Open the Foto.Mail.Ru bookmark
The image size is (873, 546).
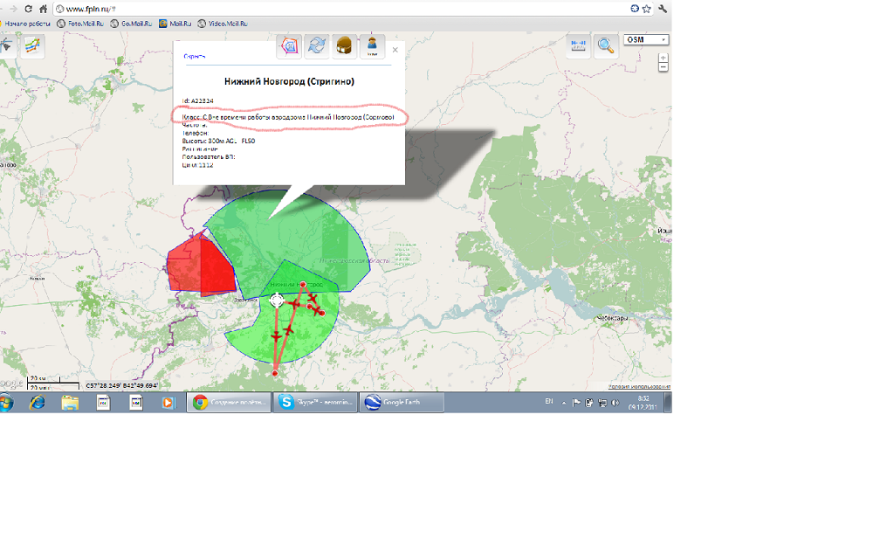click(x=80, y=24)
